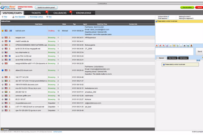Switch to the TICKETS tab
This screenshot has height=135, width=203.
pyautogui.click(x=36, y=13)
